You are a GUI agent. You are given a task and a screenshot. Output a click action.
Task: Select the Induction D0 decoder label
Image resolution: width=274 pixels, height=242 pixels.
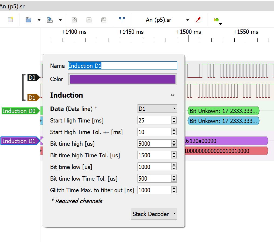point(19,111)
